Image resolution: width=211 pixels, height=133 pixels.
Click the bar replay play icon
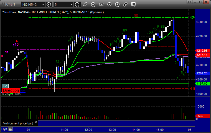pyautogui.click(x=109, y=4)
